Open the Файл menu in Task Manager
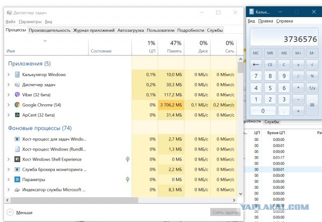Viewport: 322px width, 222px height. point(10,22)
